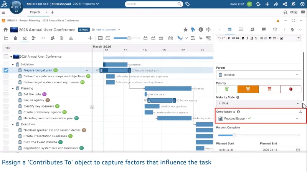This screenshot has width=307, height=172.
Task: Uncheck the Prepare budget plan checkbox
Action: [6, 70]
